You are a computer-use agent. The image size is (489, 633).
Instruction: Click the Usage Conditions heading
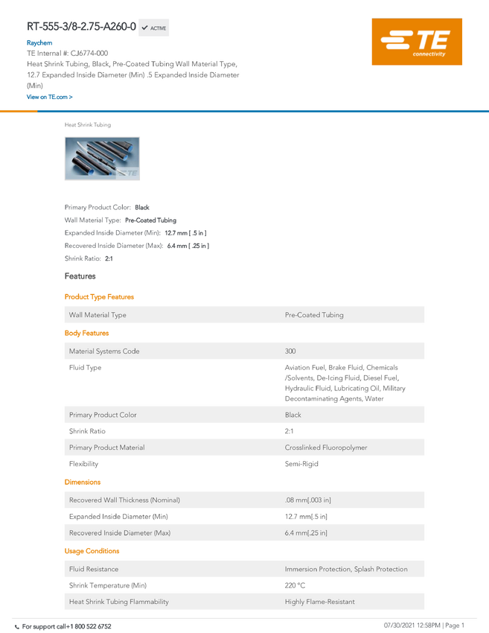(x=92, y=551)
